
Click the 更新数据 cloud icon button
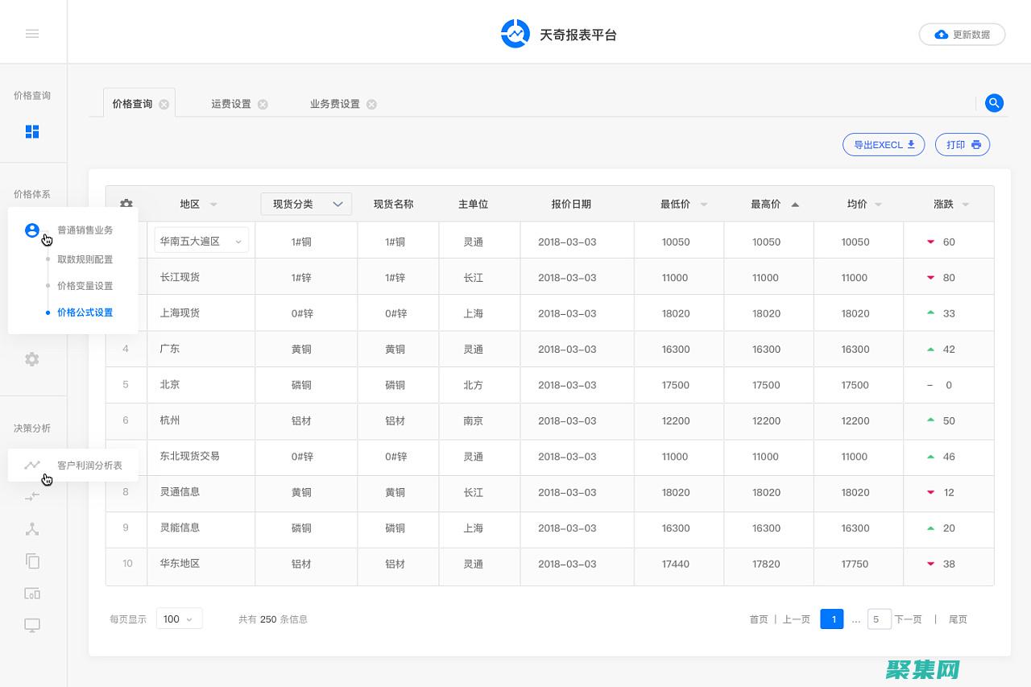point(942,35)
